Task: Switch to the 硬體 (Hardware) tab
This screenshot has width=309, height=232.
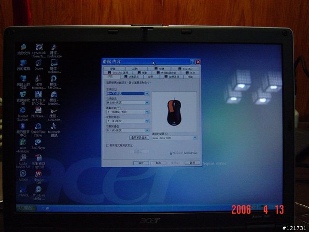Action: [x=113, y=69]
